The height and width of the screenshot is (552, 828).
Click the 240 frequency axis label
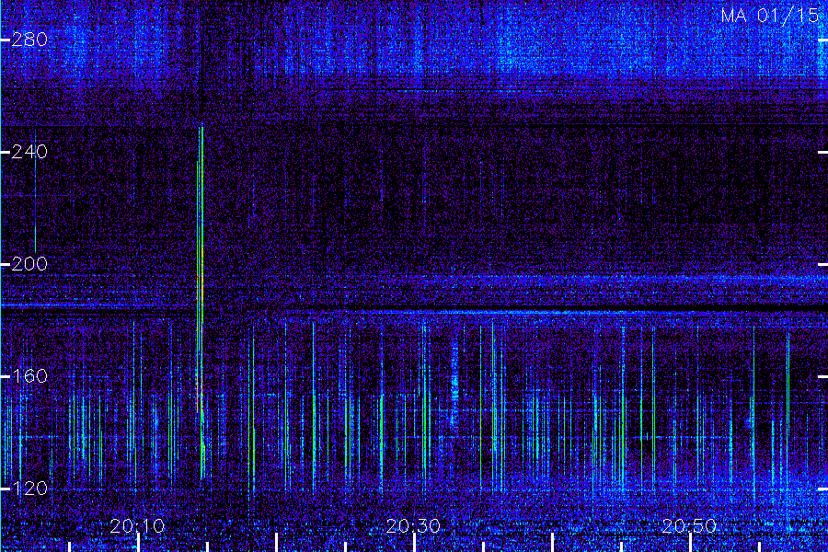click(29, 152)
